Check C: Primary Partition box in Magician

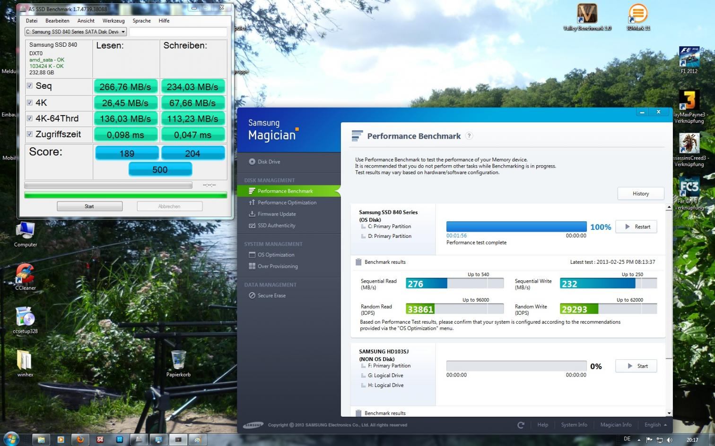point(364,227)
